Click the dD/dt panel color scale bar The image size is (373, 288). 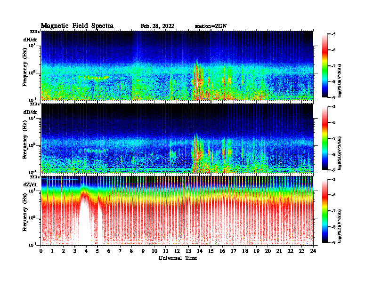tap(325, 138)
